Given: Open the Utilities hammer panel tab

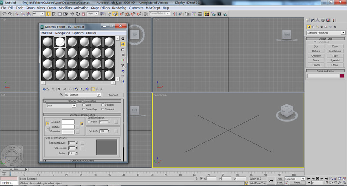Looking at the screenshot, I should (x=333, y=20).
